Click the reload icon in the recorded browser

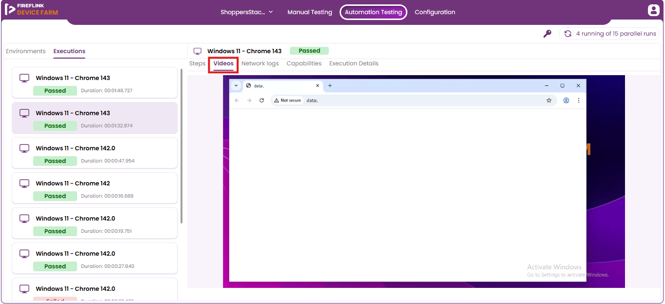coord(262,101)
